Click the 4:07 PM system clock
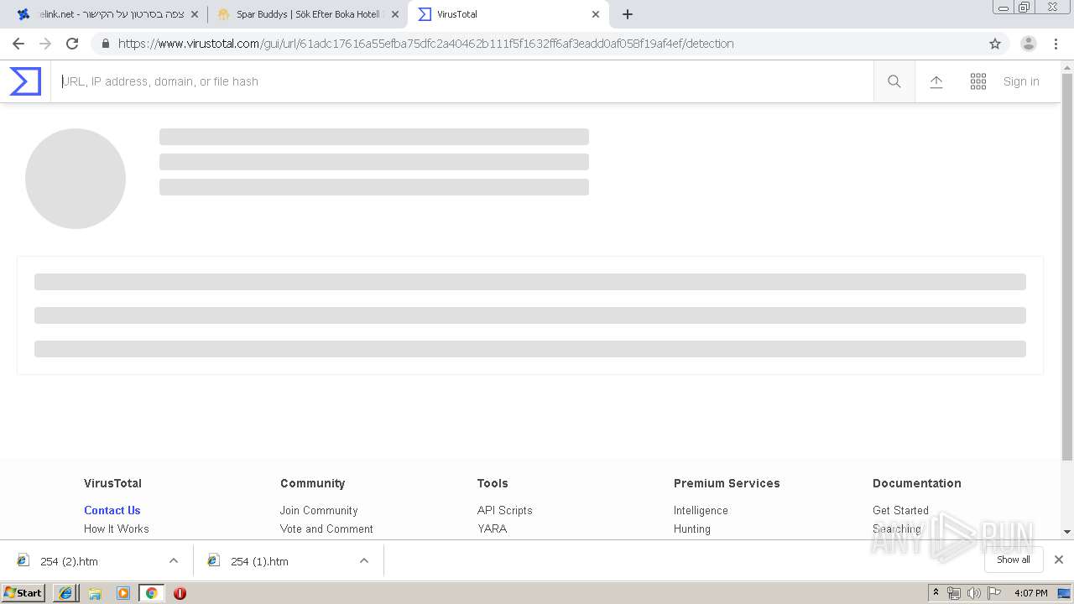Image resolution: width=1074 pixels, height=604 pixels. (x=1030, y=593)
